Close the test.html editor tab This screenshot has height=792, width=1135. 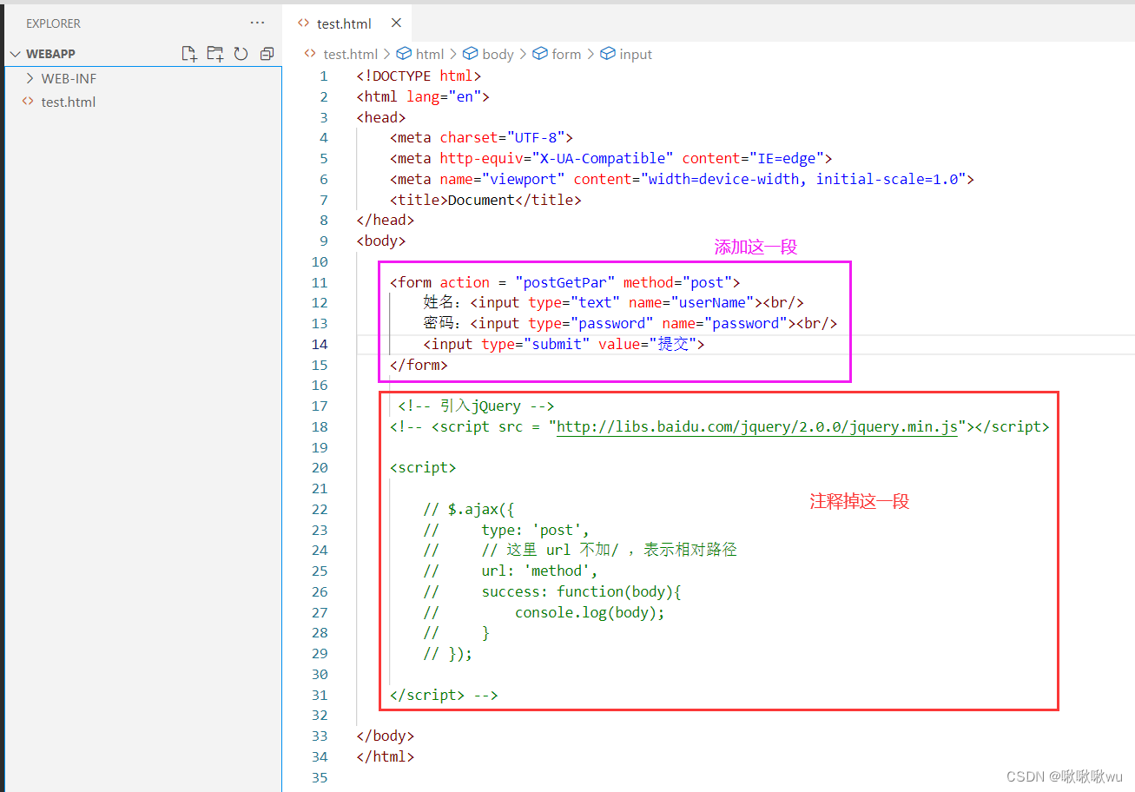pyautogui.click(x=396, y=23)
